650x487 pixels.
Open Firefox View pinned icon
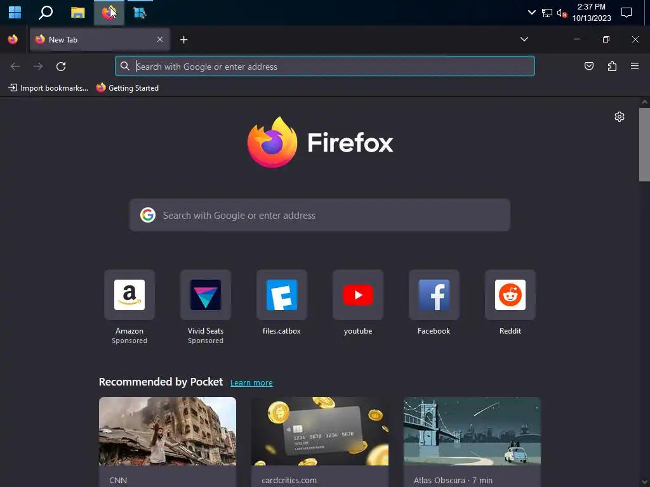(13, 39)
